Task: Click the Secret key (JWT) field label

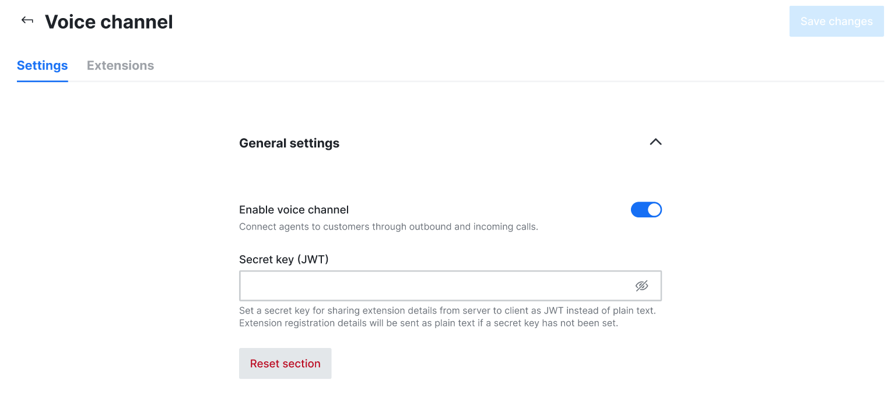Action: [x=284, y=259]
